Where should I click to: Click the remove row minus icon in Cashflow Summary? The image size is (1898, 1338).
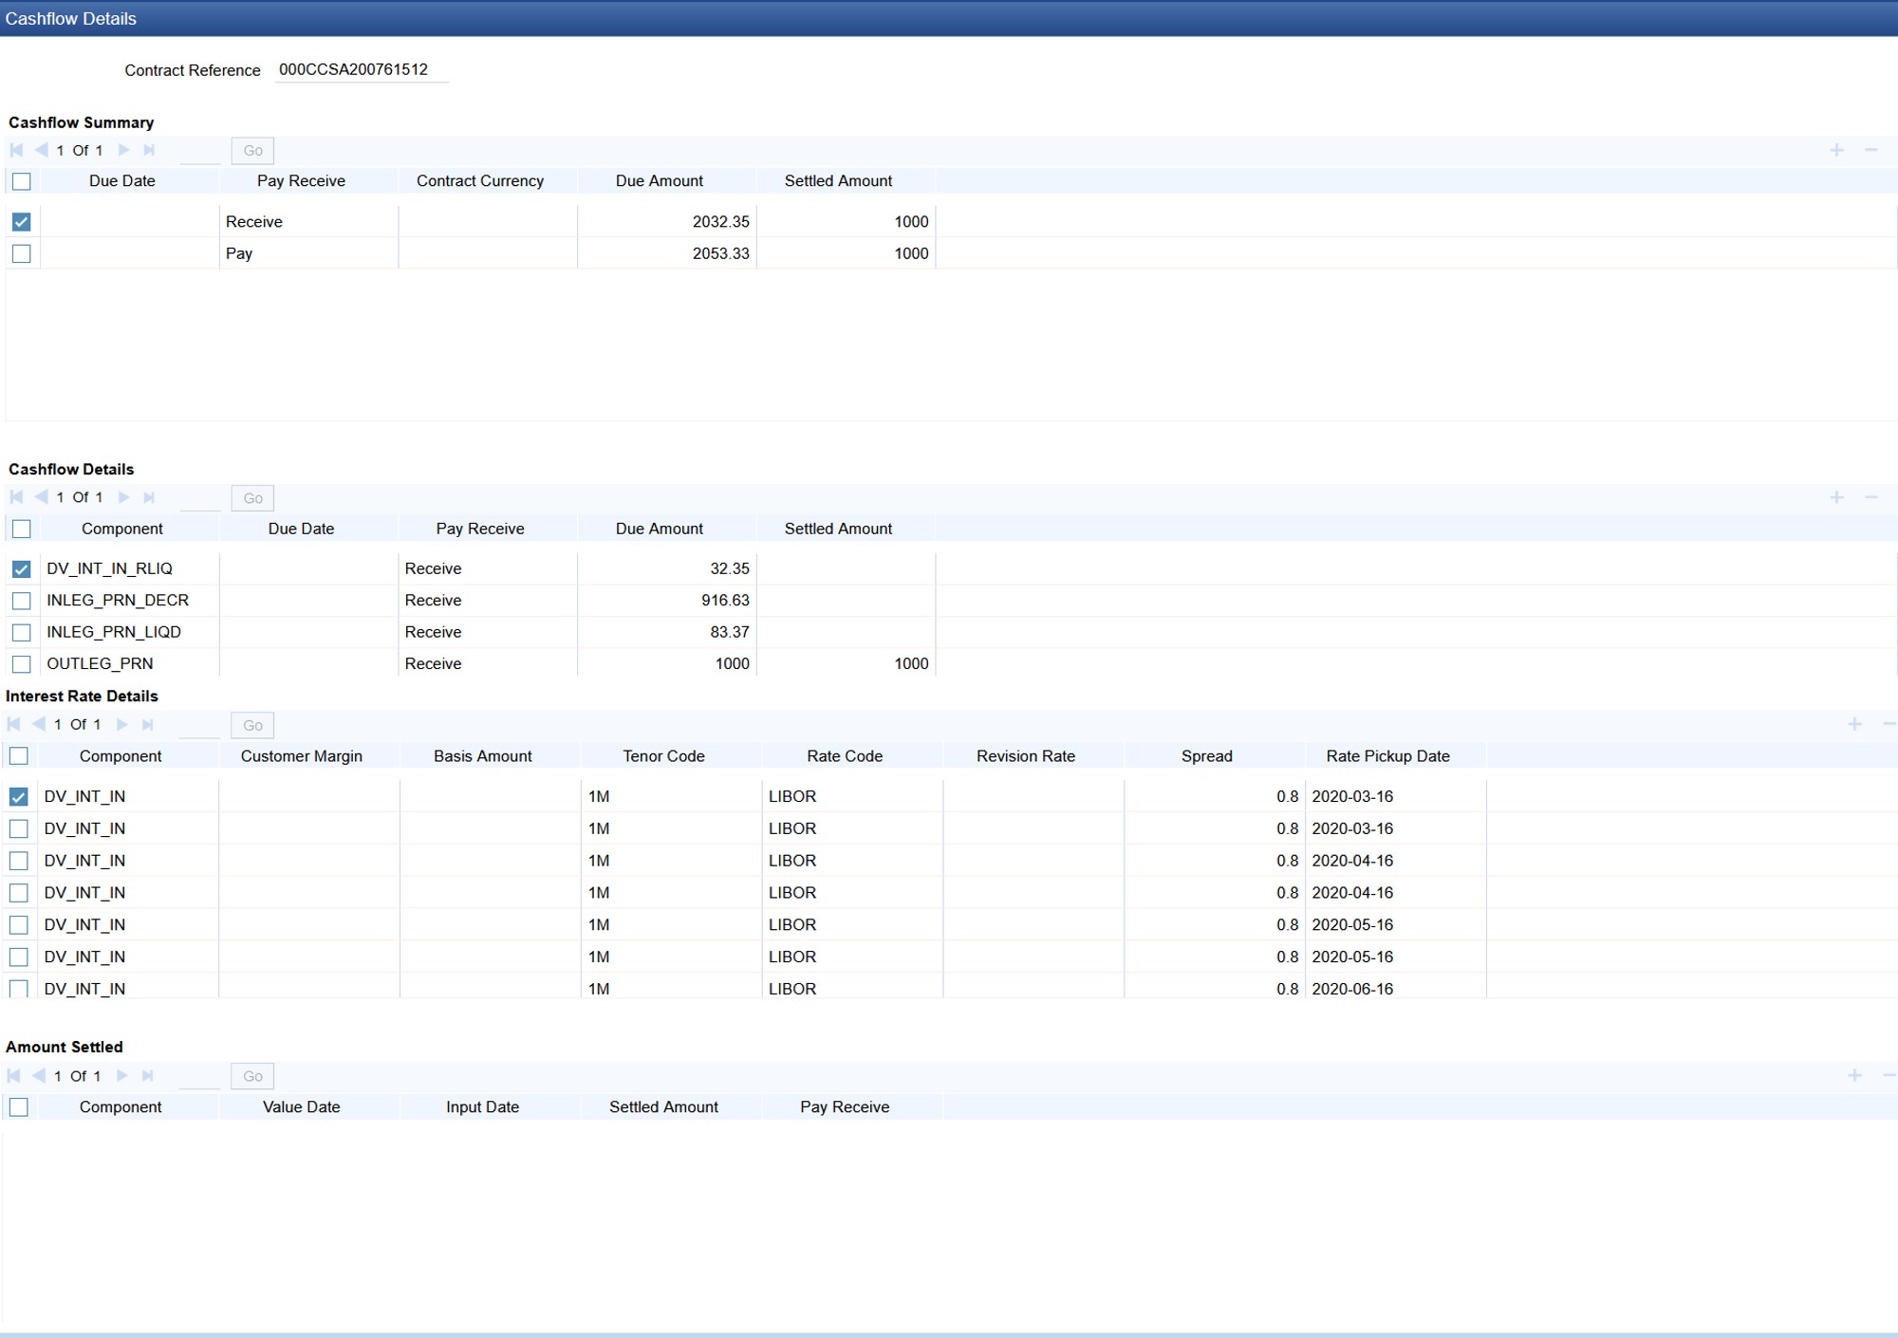(1870, 150)
